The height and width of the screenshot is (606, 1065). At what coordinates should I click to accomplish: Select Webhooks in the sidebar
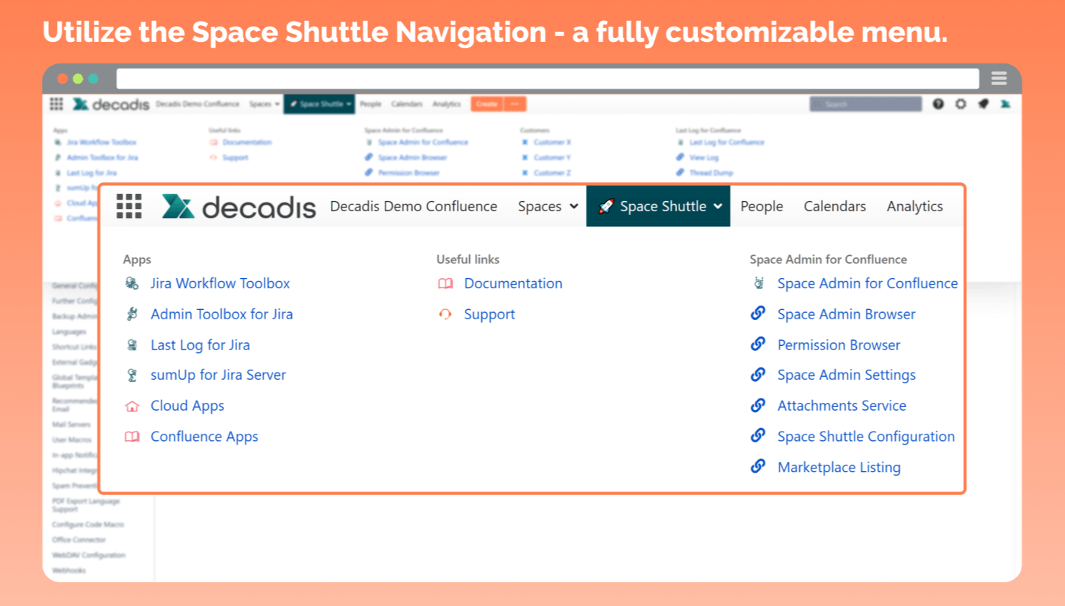click(69, 571)
